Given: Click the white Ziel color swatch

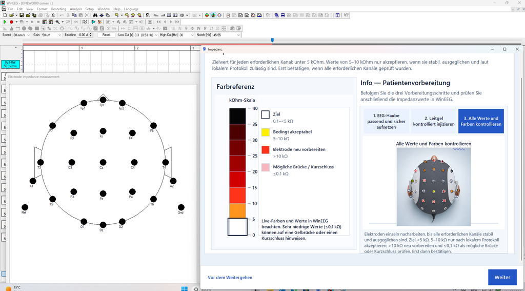Looking at the screenshot, I should [x=265, y=114].
